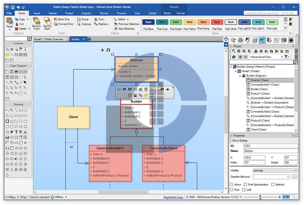Image resolution: width=304 pixels, height=205 pixels.
Task: Click Next Selection button
Action: pyautogui.click(x=125, y=29)
